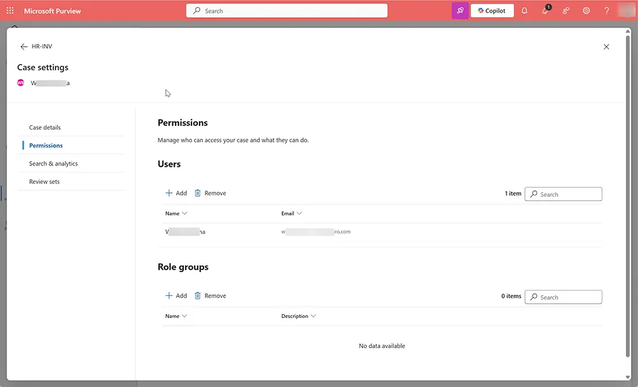Switch to the Case details tab
Image resolution: width=638 pixels, height=387 pixels.
45,127
